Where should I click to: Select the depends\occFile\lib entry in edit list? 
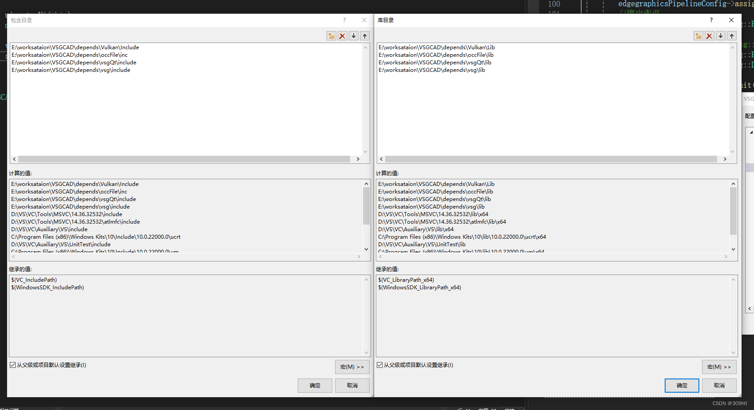436,55
